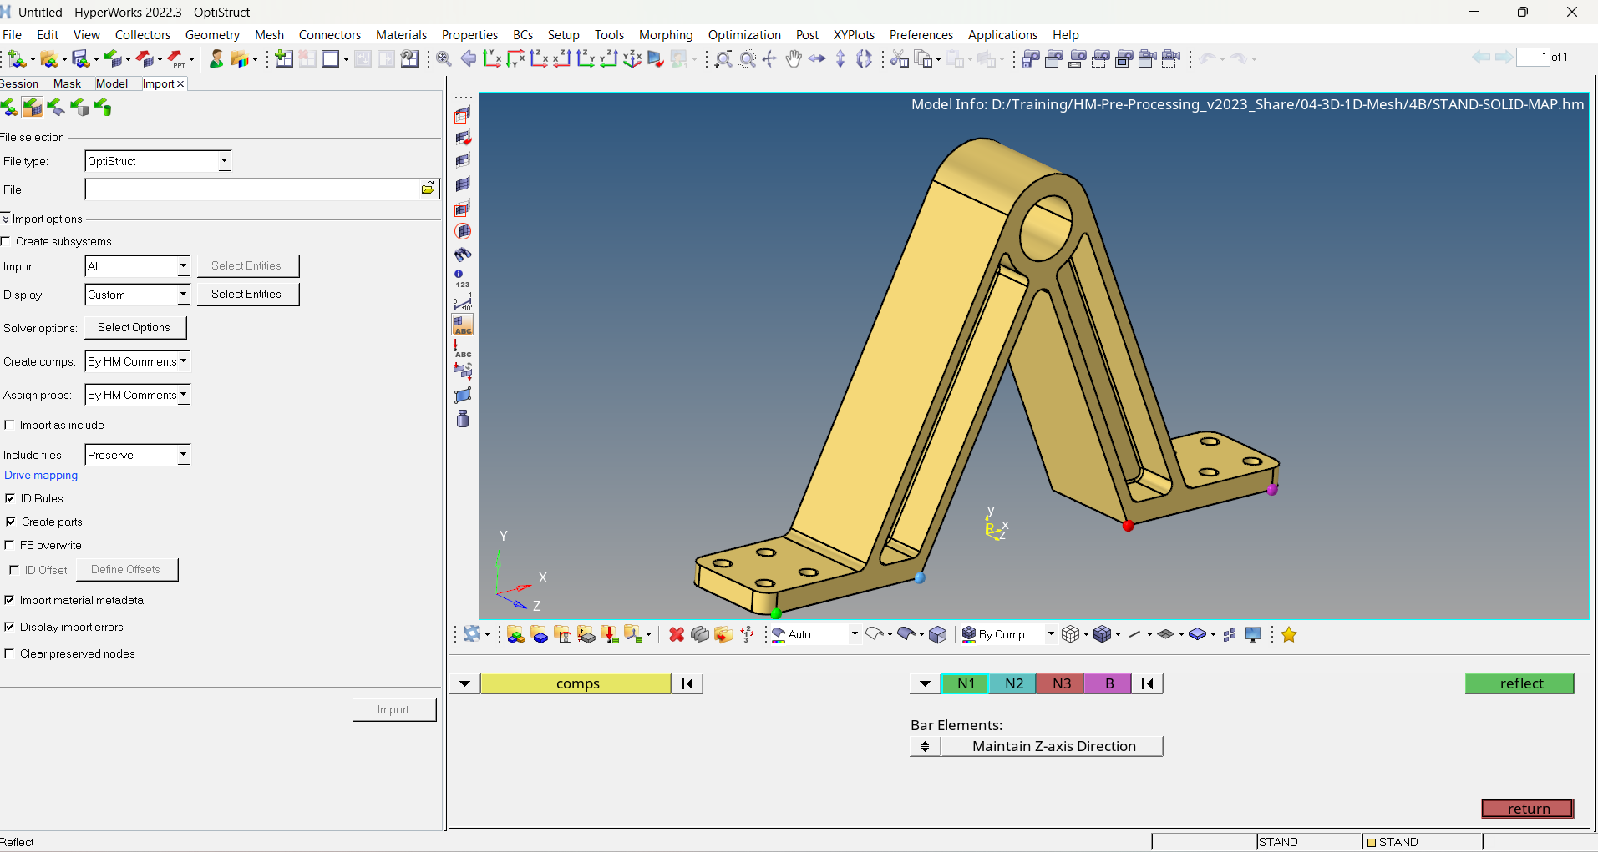Click the pan hand tool icon

point(793,58)
